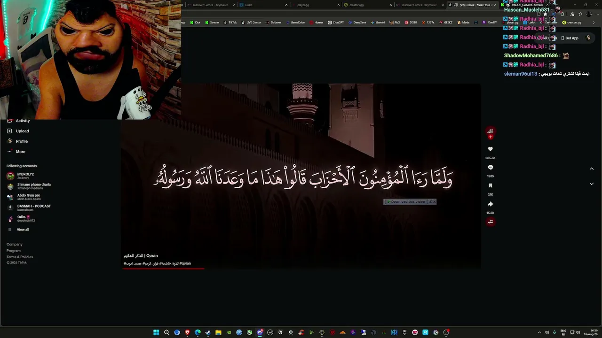
Task: Open Activity in the TikTok sidebar
Action: click(18, 121)
